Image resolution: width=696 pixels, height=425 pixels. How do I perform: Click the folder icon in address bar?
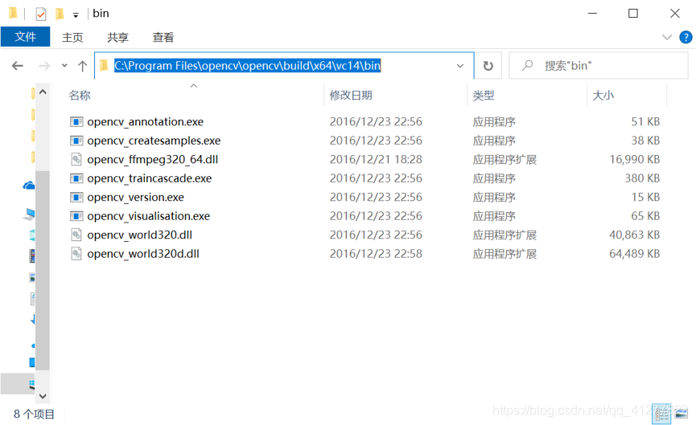(x=105, y=66)
